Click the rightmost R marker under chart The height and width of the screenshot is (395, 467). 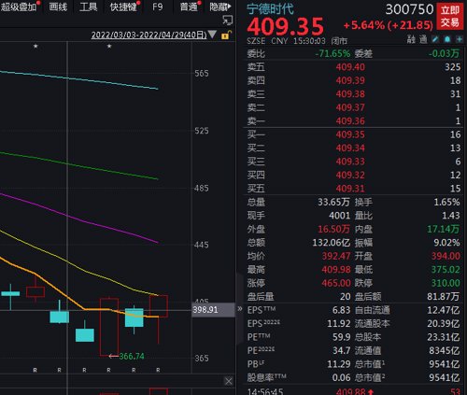pyautogui.click(x=159, y=370)
